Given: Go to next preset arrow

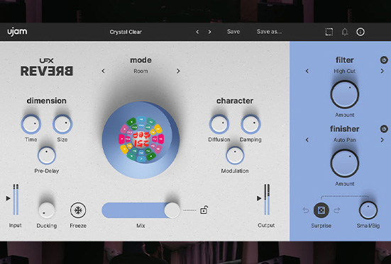Looking at the screenshot, I should click(x=210, y=32).
